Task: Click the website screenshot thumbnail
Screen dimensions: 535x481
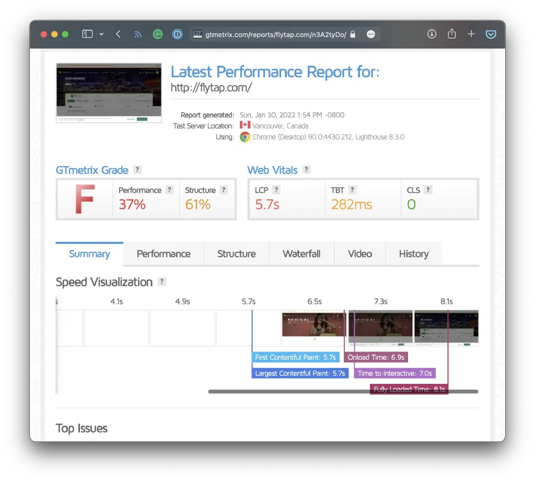Action: click(108, 92)
